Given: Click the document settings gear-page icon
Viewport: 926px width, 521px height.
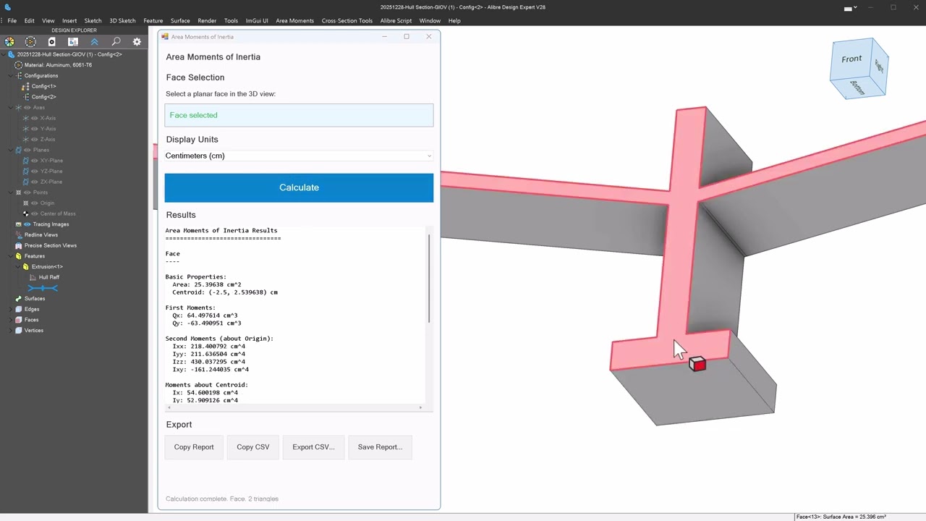Looking at the screenshot, I should click(x=52, y=42).
